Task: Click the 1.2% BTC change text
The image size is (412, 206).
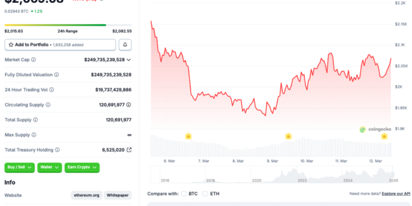Action: [38, 12]
